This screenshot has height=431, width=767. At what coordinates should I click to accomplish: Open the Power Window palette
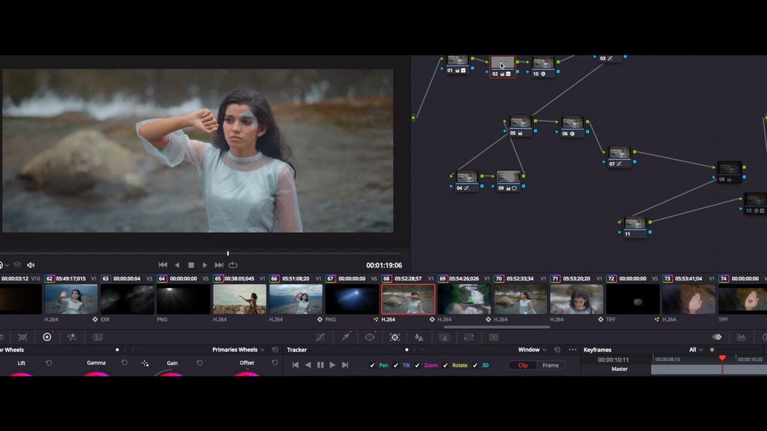tap(370, 337)
